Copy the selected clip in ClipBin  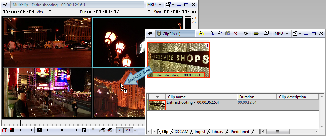220,33
